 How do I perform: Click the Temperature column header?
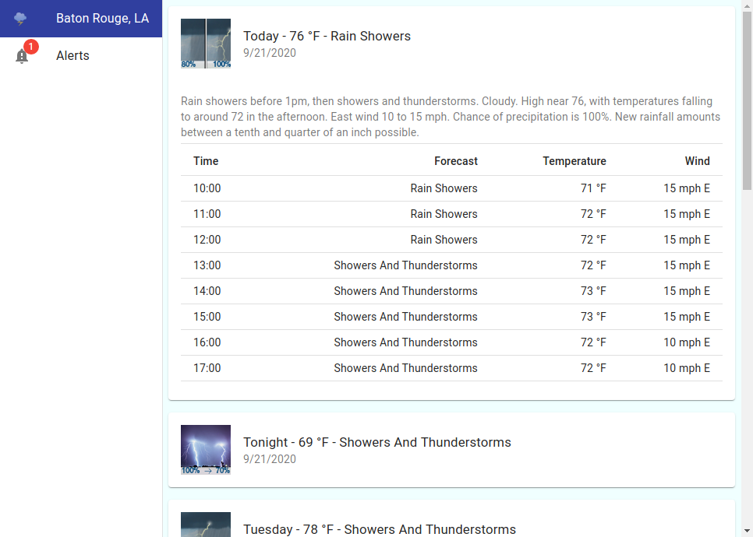pyautogui.click(x=574, y=161)
